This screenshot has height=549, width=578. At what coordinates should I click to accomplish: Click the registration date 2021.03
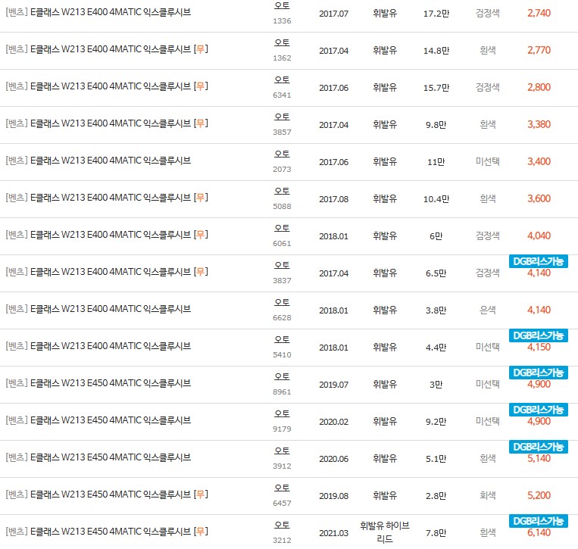coord(333,533)
